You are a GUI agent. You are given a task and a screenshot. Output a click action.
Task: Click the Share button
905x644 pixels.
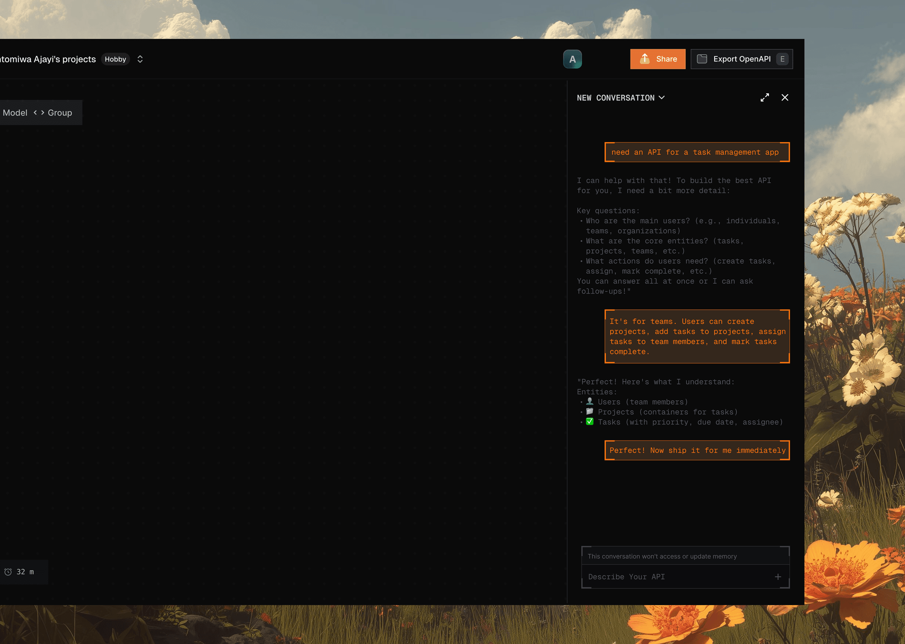[x=658, y=59]
